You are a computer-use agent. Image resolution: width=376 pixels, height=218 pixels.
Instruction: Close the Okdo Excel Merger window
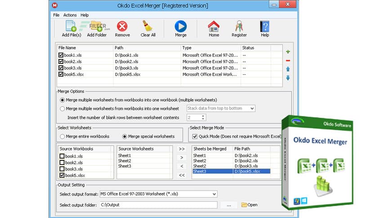288,5
